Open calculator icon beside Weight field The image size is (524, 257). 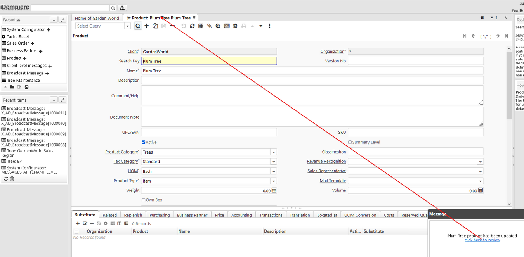point(274,190)
